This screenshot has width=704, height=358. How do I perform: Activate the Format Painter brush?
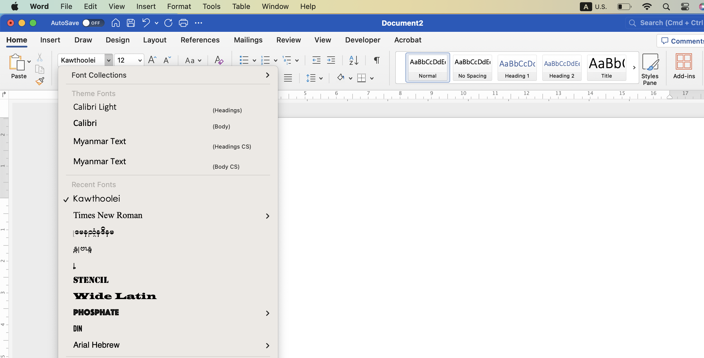[40, 81]
